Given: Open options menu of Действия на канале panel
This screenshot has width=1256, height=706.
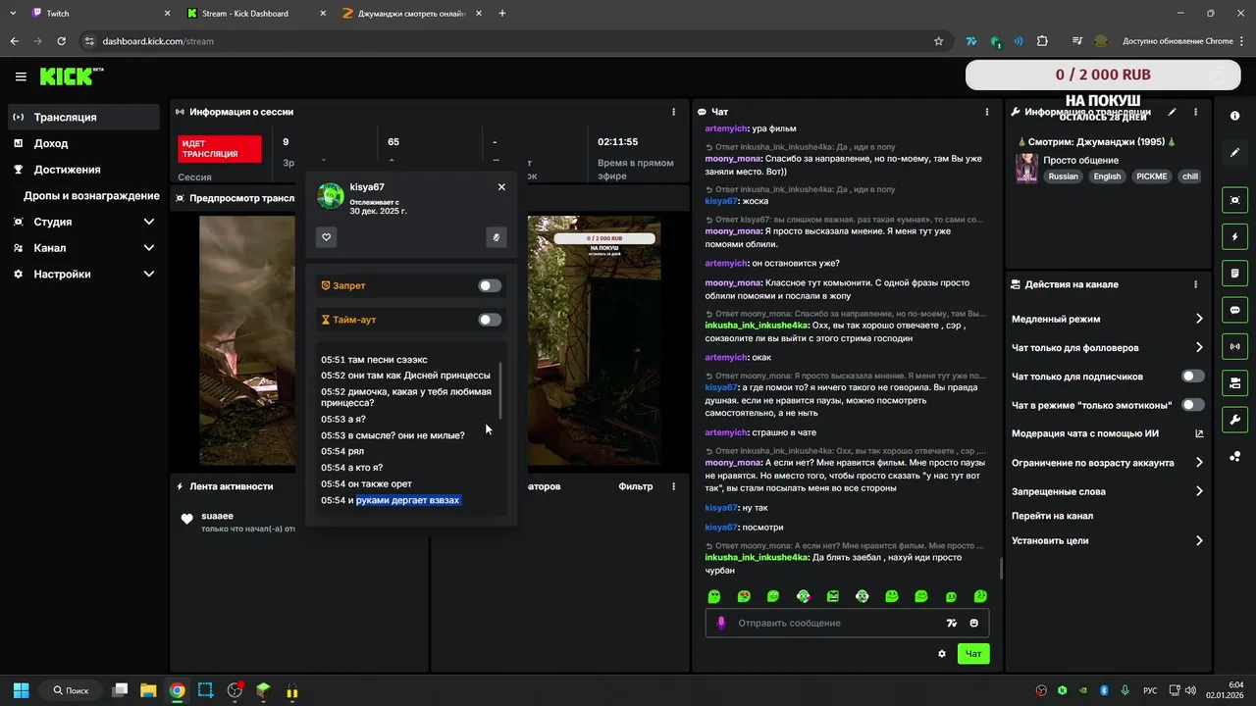Looking at the screenshot, I should pos(1195,284).
